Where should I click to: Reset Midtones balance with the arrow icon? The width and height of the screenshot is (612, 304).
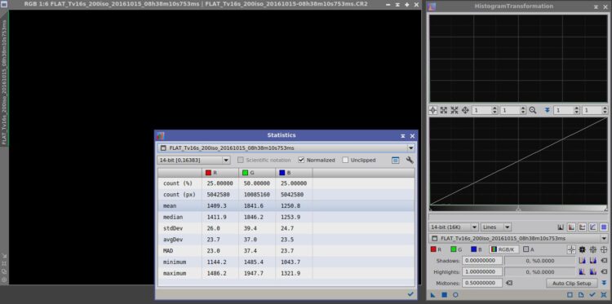coord(509,283)
